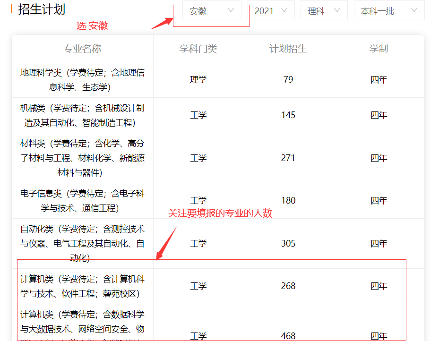The image size is (439, 341).
Task: Click 工学 category in 机械类 row
Action: (x=198, y=115)
